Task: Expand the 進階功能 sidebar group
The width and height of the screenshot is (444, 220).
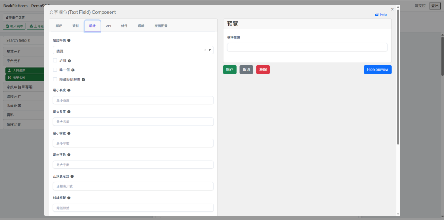Action: pyautogui.click(x=24, y=124)
